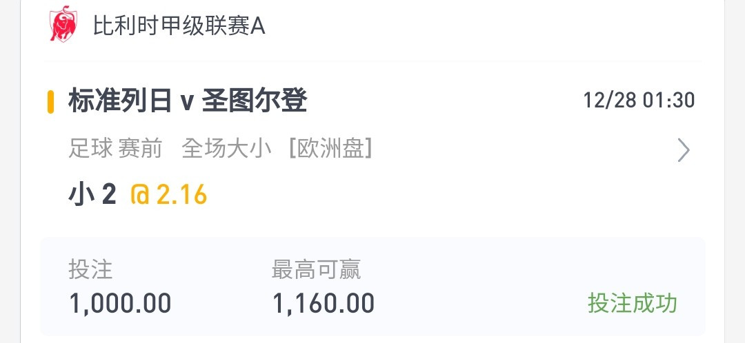745x343 pixels.
Task: Open the 比利时甲级联赛A league title
Action: (179, 26)
